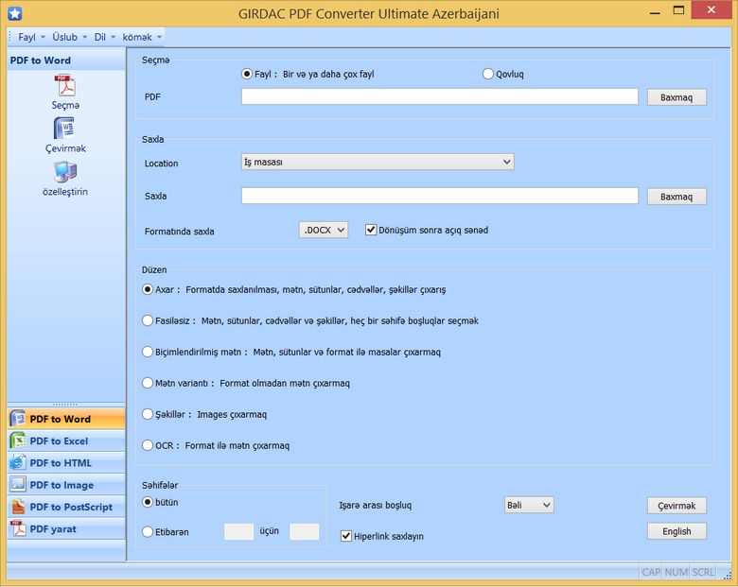Select the Mətn variantı option
The image size is (738, 587).
pyautogui.click(x=148, y=383)
